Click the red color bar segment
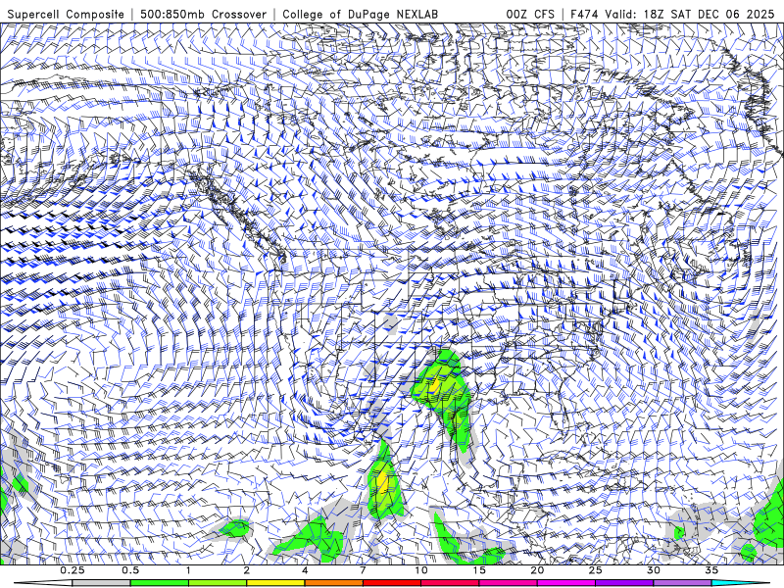The height and width of the screenshot is (588, 784). (x=392, y=583)
